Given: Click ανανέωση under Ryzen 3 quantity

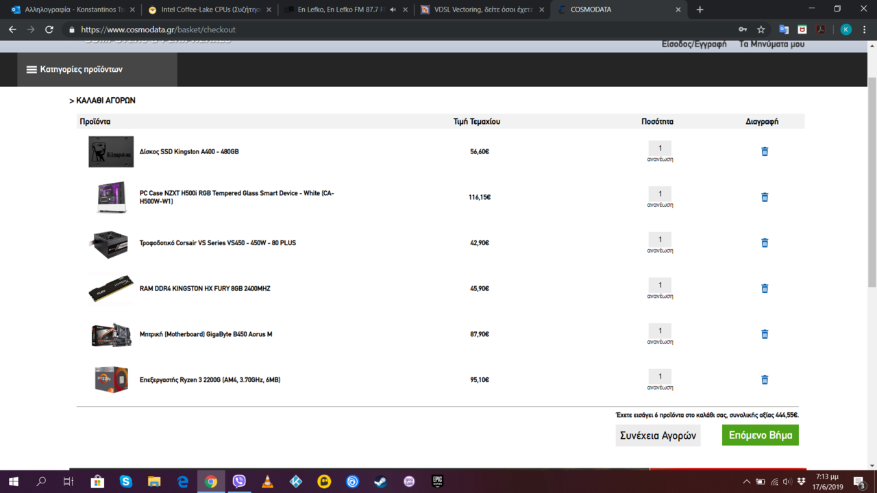Looking at the screenshot, I should coord(660,388).
